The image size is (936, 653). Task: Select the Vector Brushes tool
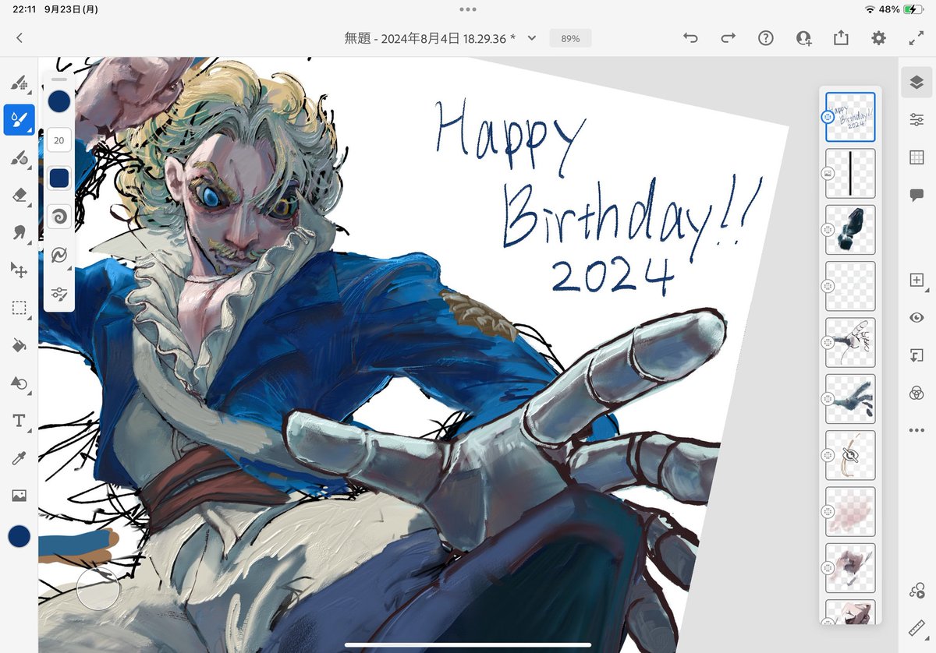pos(19,158)
